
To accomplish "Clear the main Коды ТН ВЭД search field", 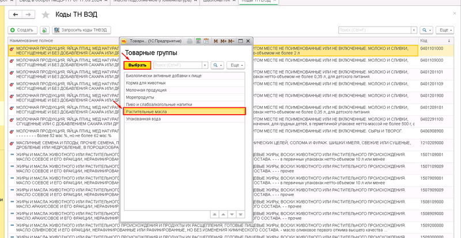I will coord(414,30).
